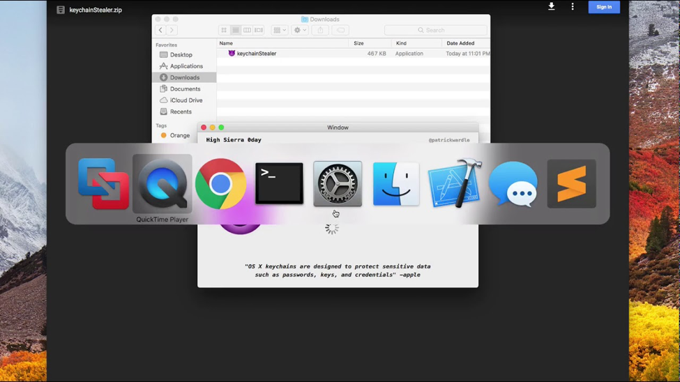Open the Finder arrange-by dropdown
The image size is (680, 382).
tap(280, 30)
